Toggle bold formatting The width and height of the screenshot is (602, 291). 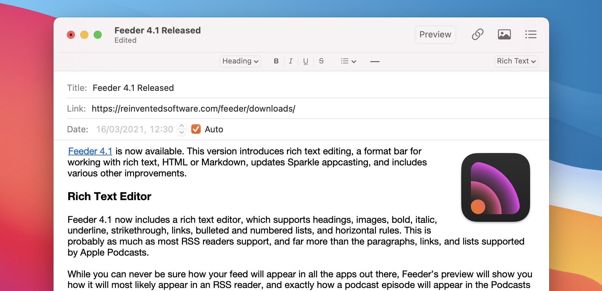pos(276,61)
